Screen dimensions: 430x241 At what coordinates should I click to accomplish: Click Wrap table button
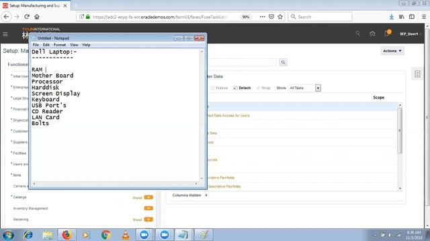[x=263, y=88]
